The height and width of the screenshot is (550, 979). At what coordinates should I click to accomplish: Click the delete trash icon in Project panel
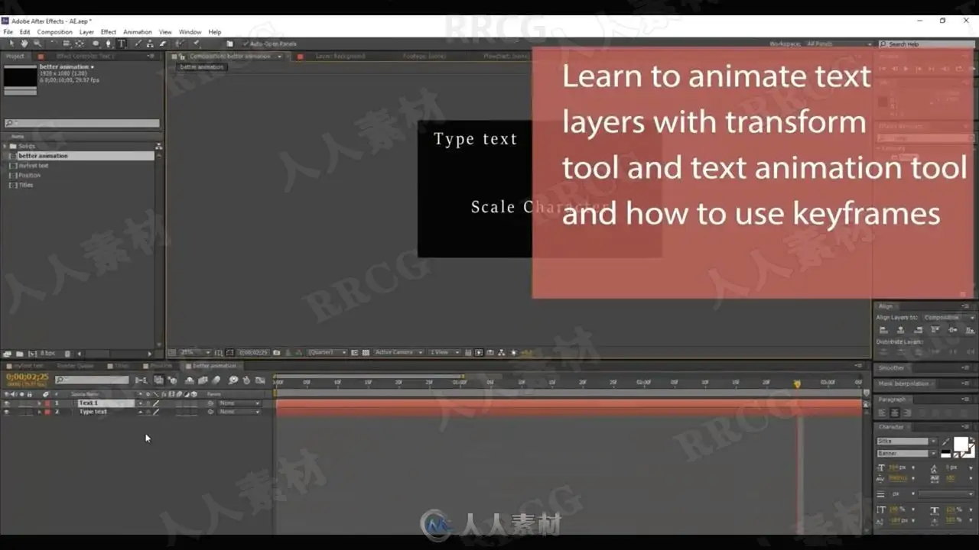(67, 354)
